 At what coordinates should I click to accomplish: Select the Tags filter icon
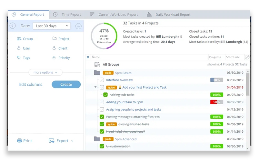[19, 58]
